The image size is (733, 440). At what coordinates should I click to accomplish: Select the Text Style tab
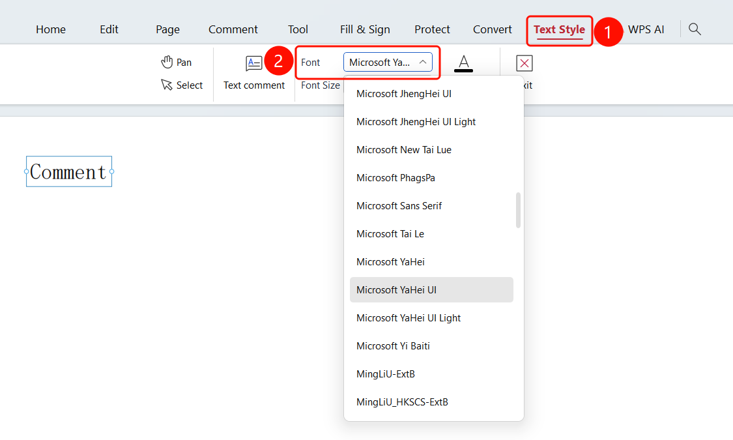click(x=559, y=30)
